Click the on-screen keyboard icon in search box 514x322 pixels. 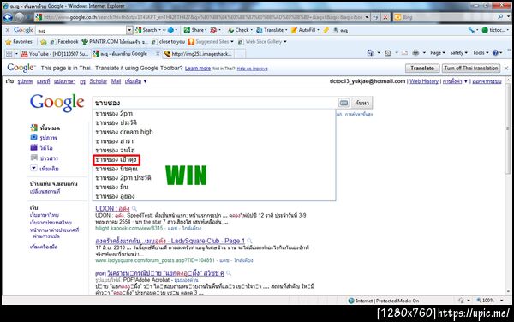[344, 103]
